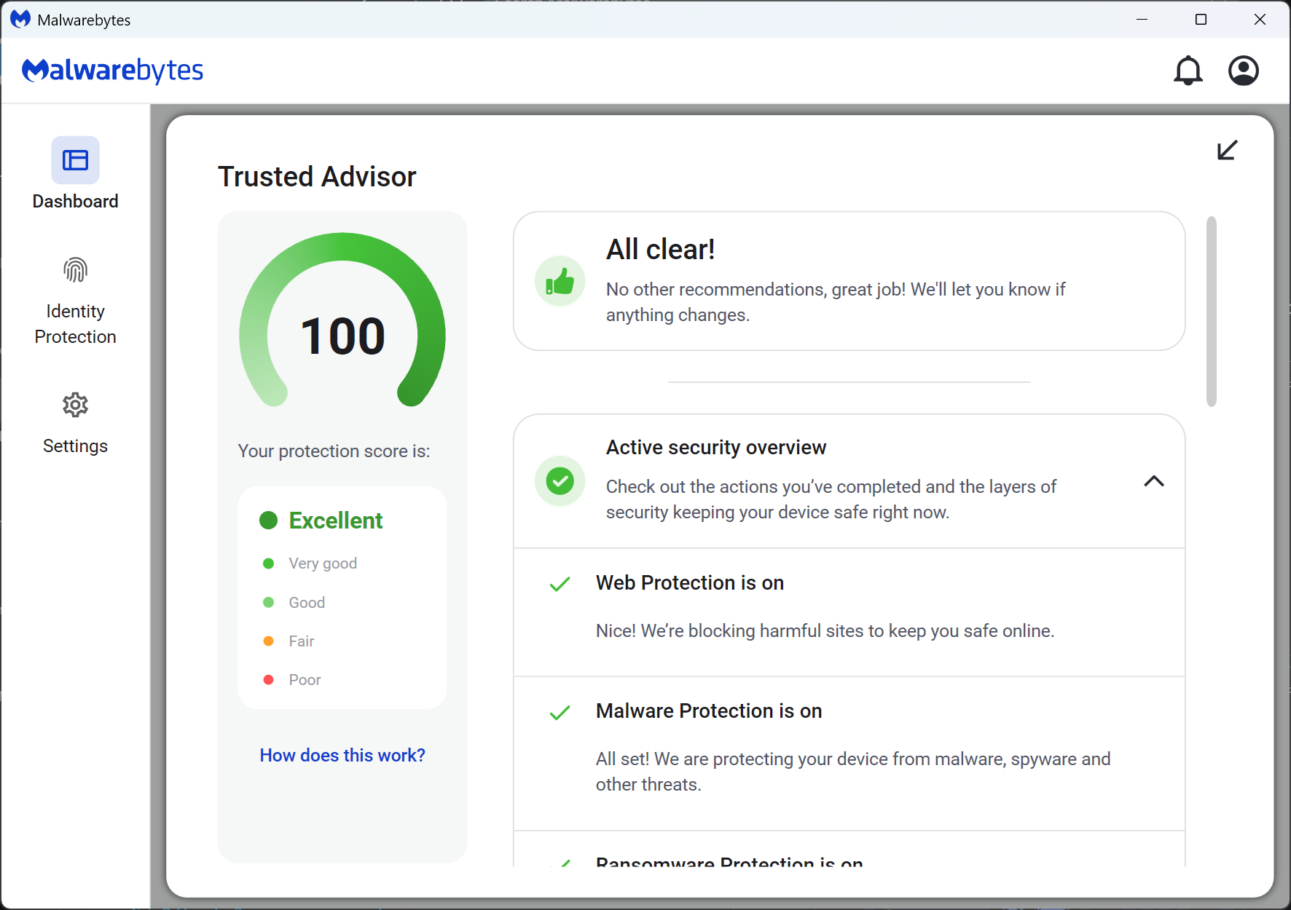Screen dimensions: 1291x910
Task: Open the Settings gear icon
Action: coord(75,405)
